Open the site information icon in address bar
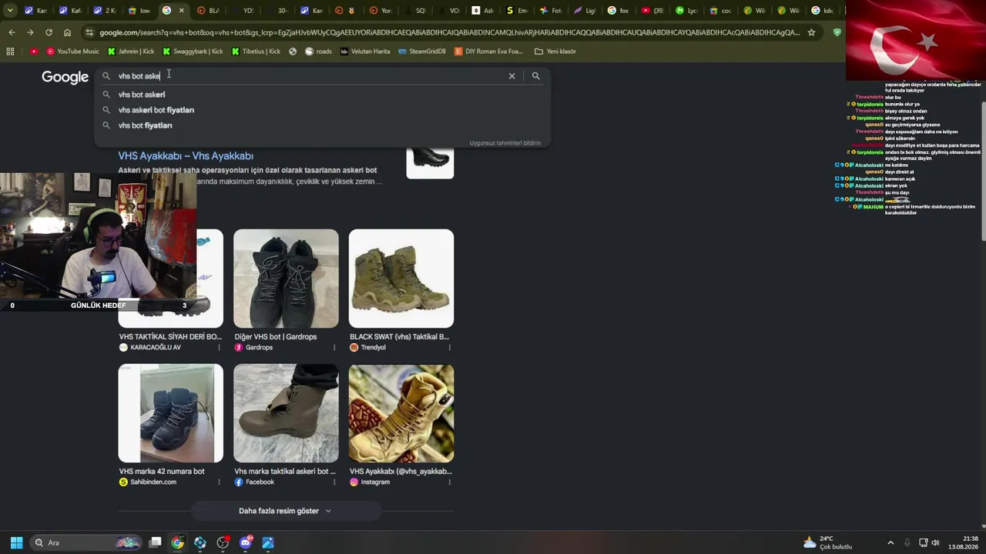Viewport: 986px width, 554px height. (x=90, y=32)
